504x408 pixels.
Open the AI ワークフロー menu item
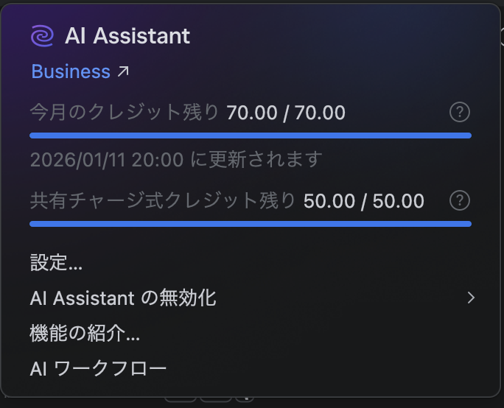[x=98, y=369]
